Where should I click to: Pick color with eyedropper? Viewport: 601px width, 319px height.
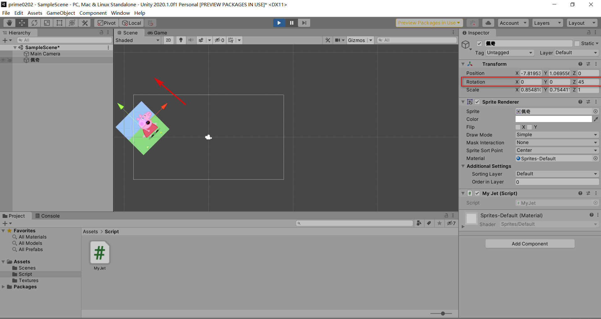tap(596, 119)
